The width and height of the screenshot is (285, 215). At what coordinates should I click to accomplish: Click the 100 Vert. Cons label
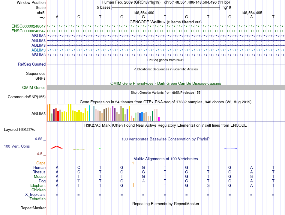(x=17, y=146)
